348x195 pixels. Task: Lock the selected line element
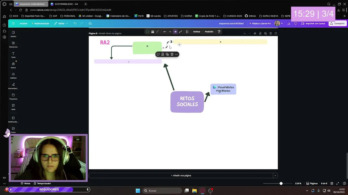tap(163, 54)
